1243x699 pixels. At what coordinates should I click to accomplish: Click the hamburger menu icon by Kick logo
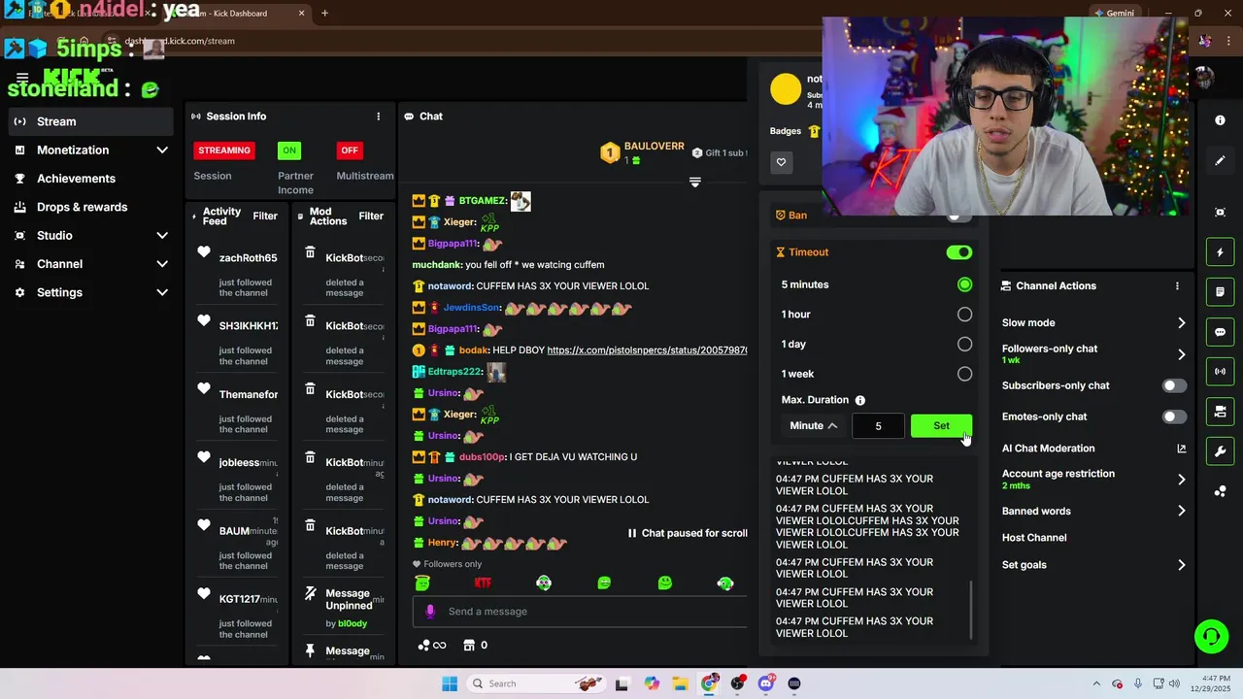click(x=22, y=77)
